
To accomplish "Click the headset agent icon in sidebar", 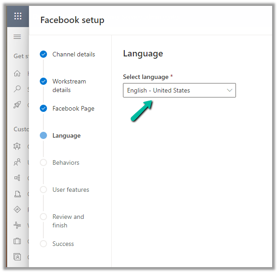I will click(x=17, y=146).
